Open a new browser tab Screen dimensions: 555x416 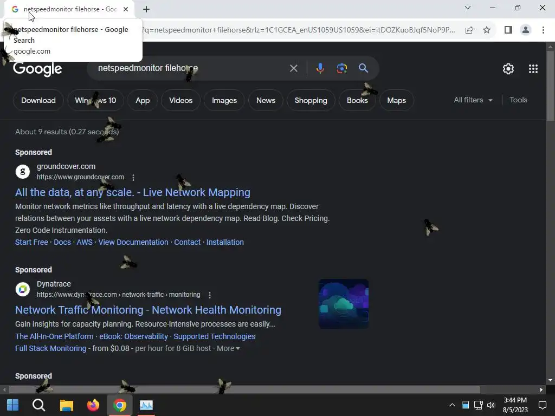coord(146,10)
